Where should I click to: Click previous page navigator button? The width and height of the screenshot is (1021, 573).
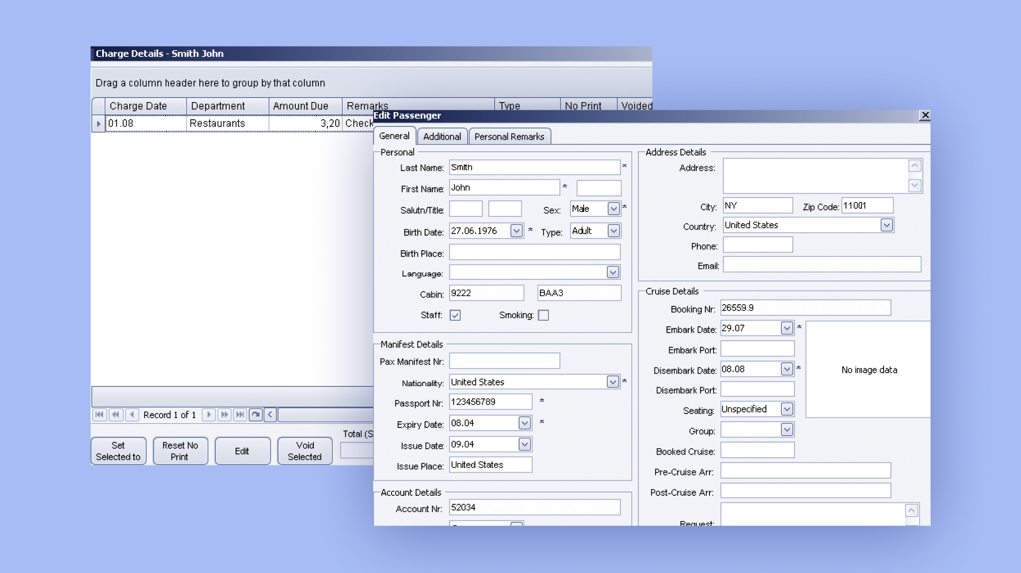(x=116, y=414)
